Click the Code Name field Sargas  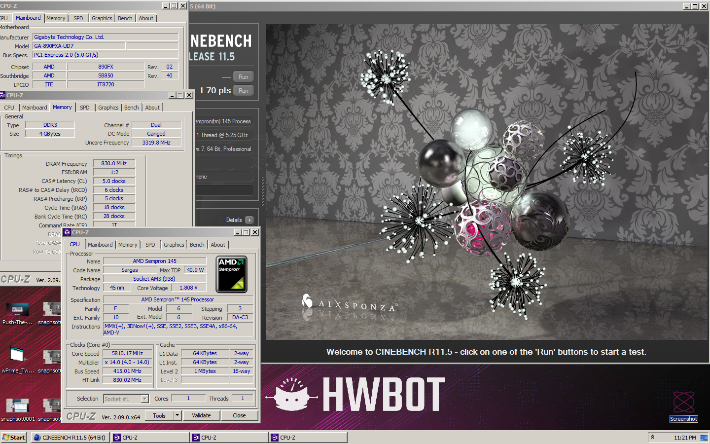tap(130, 270)
